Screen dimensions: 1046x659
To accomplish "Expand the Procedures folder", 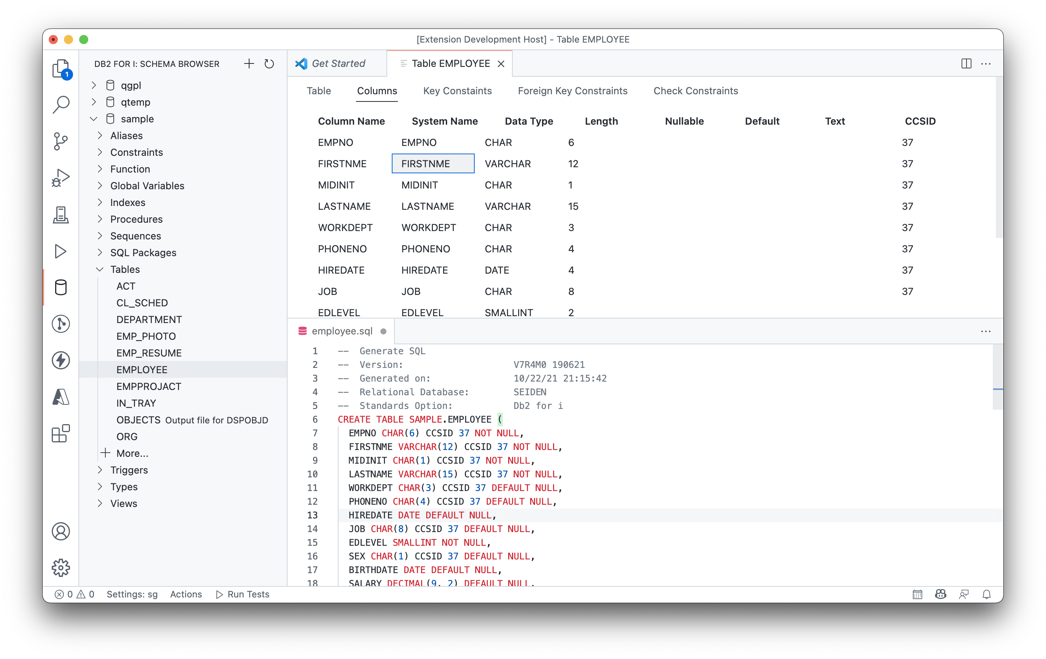I will coord(100,219).
